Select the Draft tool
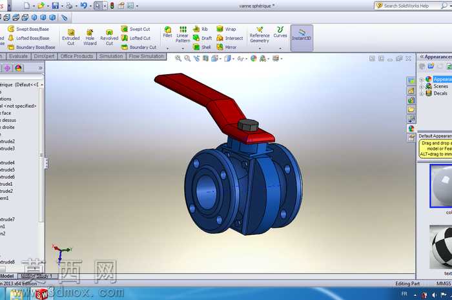Screen dimensions: 452x300 coord(202,38)
